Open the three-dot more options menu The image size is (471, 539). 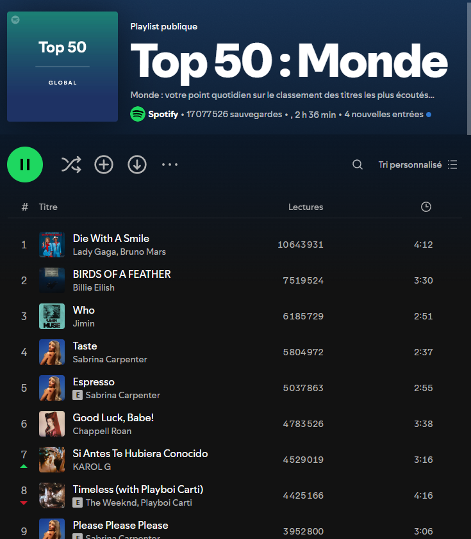pyautogui.click(x=170, y=165)
